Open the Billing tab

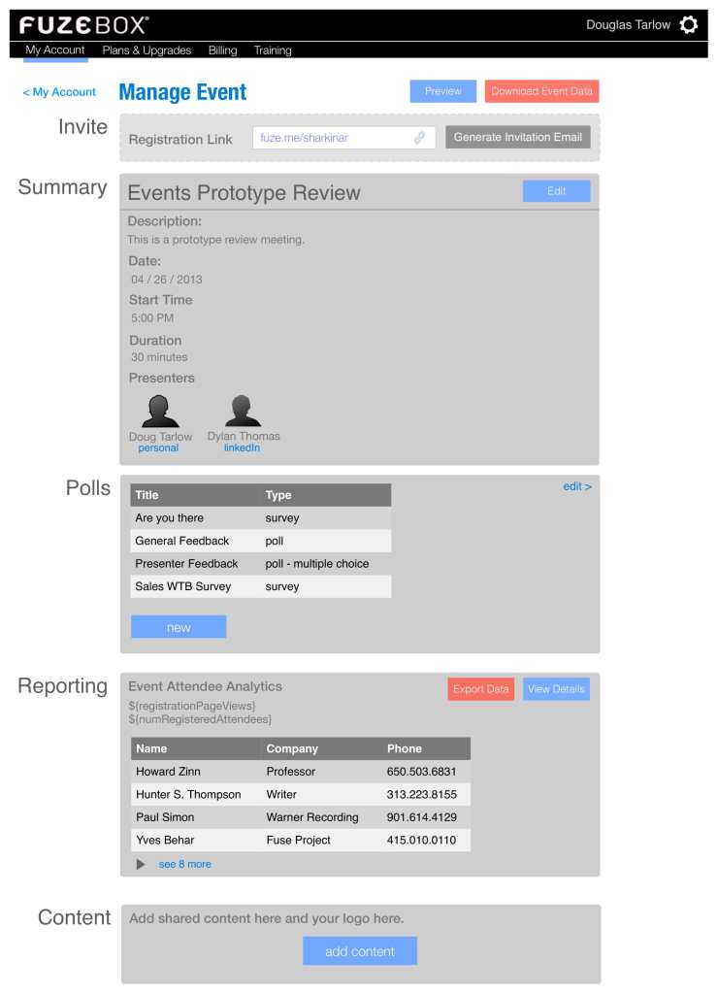point(222,50)
